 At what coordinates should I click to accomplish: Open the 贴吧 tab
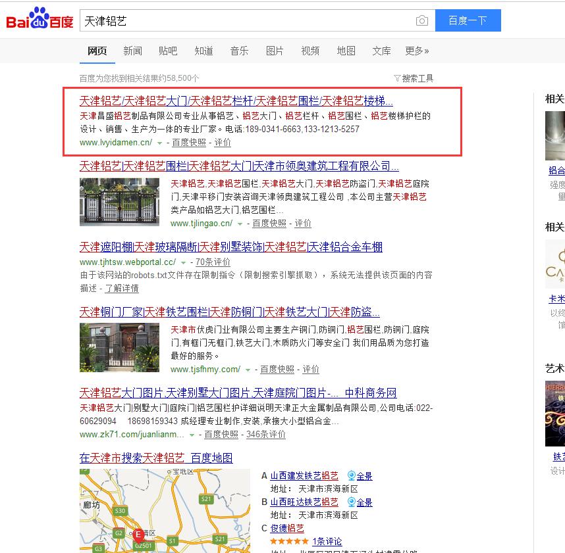click(x=168, y=51)
